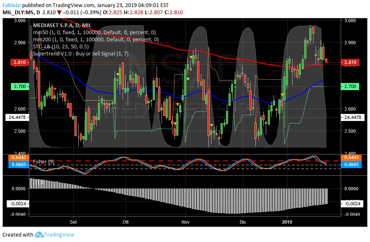Click the left red 2.810 price label
This screenshot has width=370, height=242.
pyautogui.click(x=20, y=62)
